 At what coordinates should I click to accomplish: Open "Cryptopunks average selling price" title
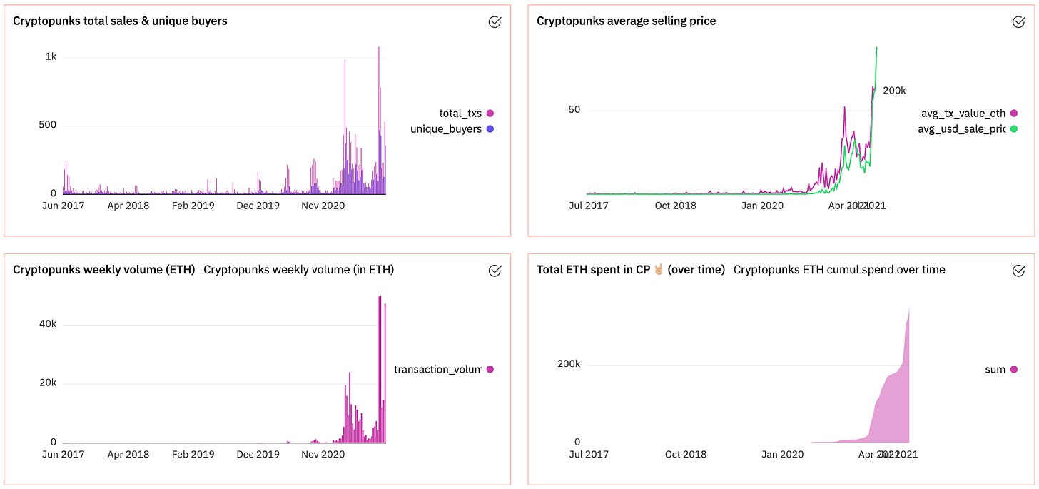626,21
